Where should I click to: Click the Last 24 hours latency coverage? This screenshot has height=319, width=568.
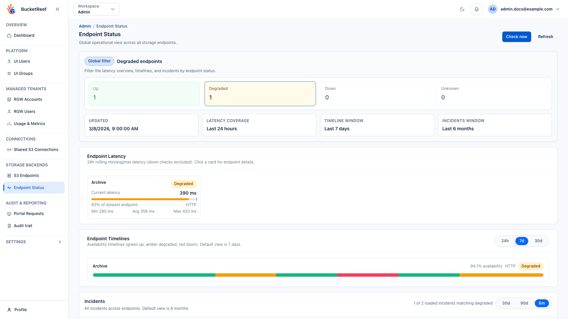tap(222, 129)
